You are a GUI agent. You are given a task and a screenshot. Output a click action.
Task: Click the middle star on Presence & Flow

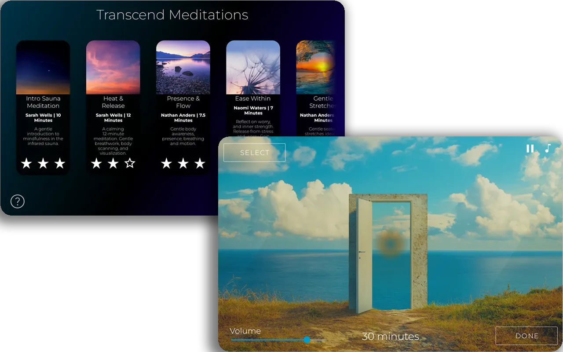[183, 164]
